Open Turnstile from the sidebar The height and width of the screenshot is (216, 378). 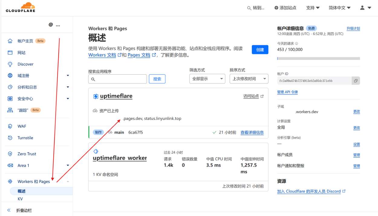click(x=25, y=138)
